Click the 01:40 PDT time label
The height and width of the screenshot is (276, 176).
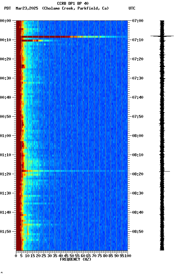[5, 213]
